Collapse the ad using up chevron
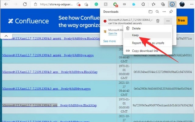This screenshot has height=122, width=195. pyautogui.click(x=6, y=36)
